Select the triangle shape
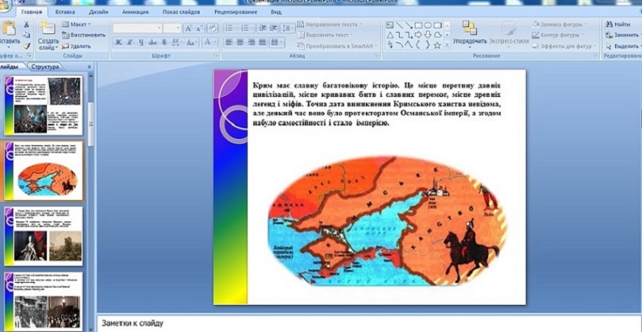Viewport: 642px width, 332px height. click(x=390, y=35)
